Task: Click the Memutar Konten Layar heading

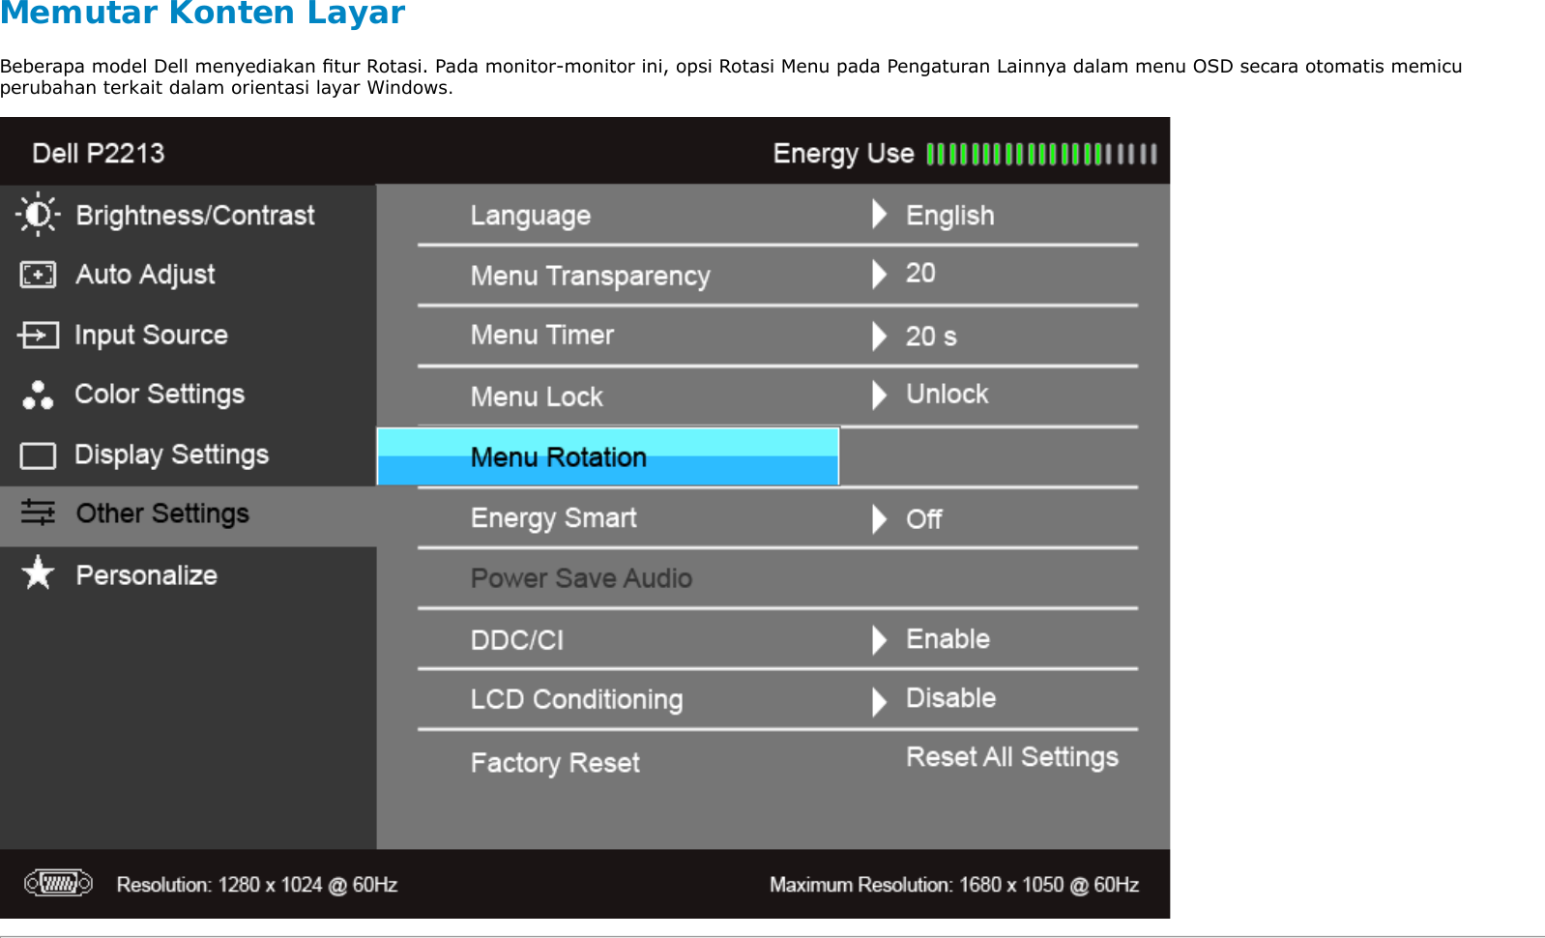Action: [x=202, y=14]
